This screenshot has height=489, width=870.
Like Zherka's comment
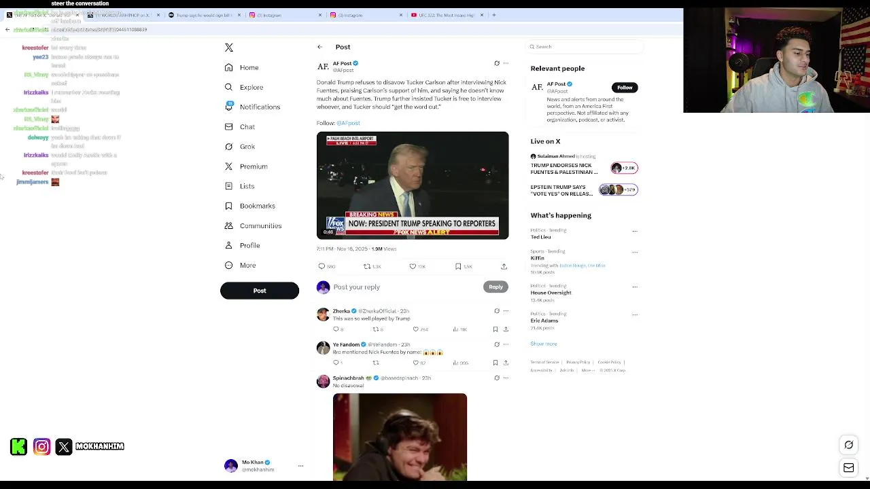pyautogui.click(x=421, y=329)
